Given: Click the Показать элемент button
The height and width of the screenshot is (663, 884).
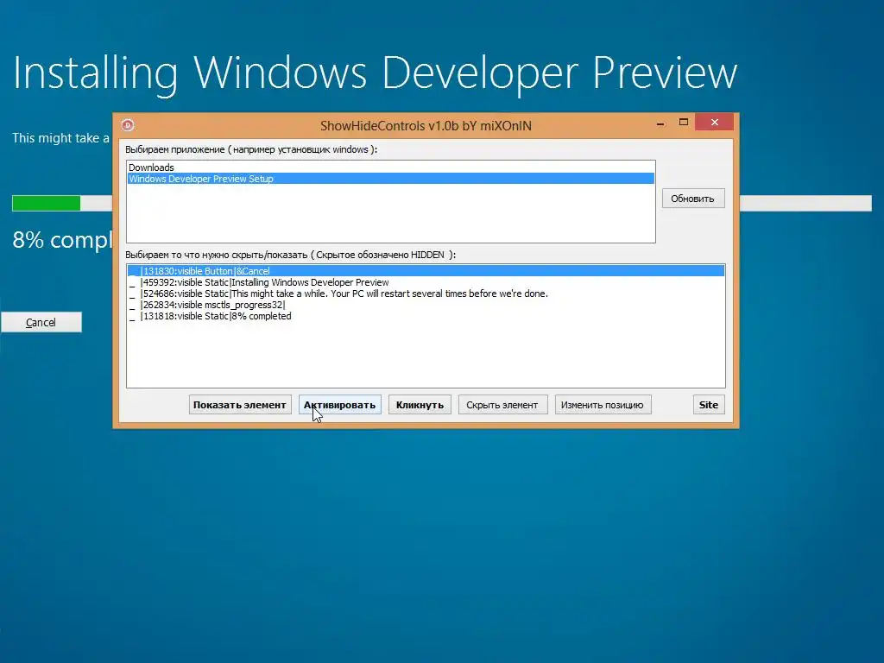Looking at the screenshot, I should [x=240, y=405].
